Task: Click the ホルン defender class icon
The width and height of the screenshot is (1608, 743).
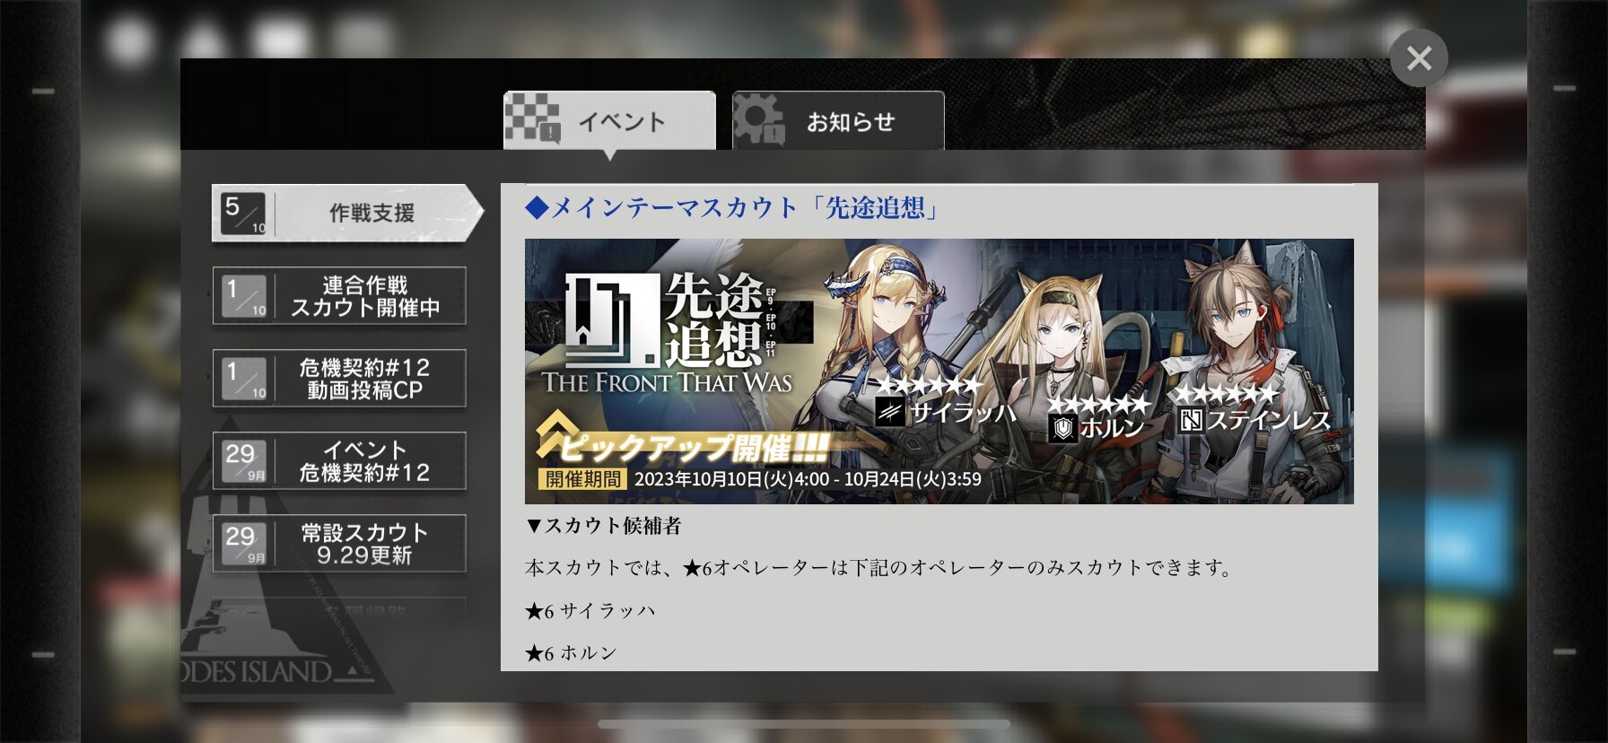Action: (x=1062, y=428)
